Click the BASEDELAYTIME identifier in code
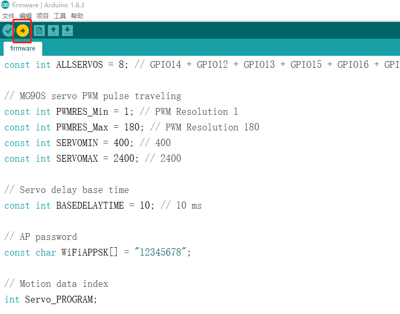This screenshot has height=314, width=400. click(90, 206)
